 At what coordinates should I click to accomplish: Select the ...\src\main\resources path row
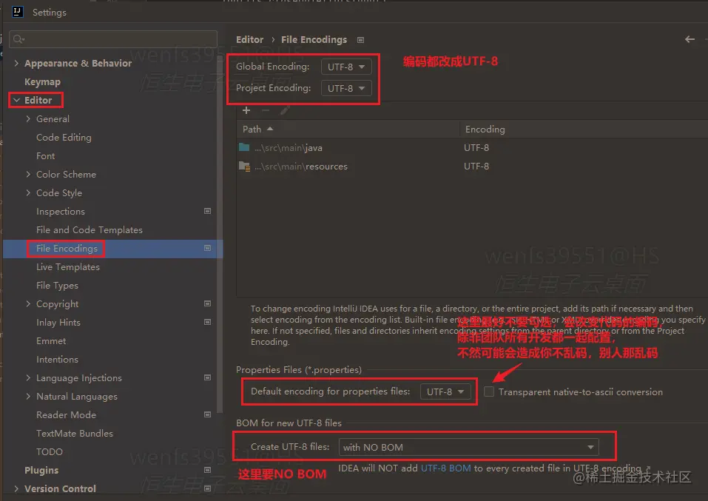[472, 167]
